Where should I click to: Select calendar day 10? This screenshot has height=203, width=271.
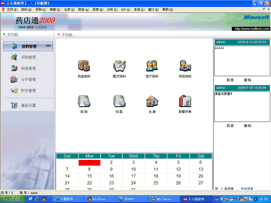click(133, 169)
